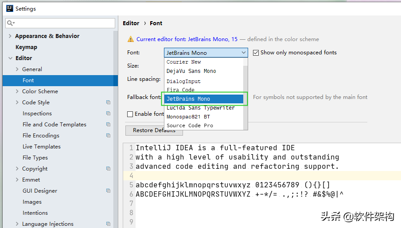
Task: Click the search magnifier icon in settings
Action: tap(10, 23)
